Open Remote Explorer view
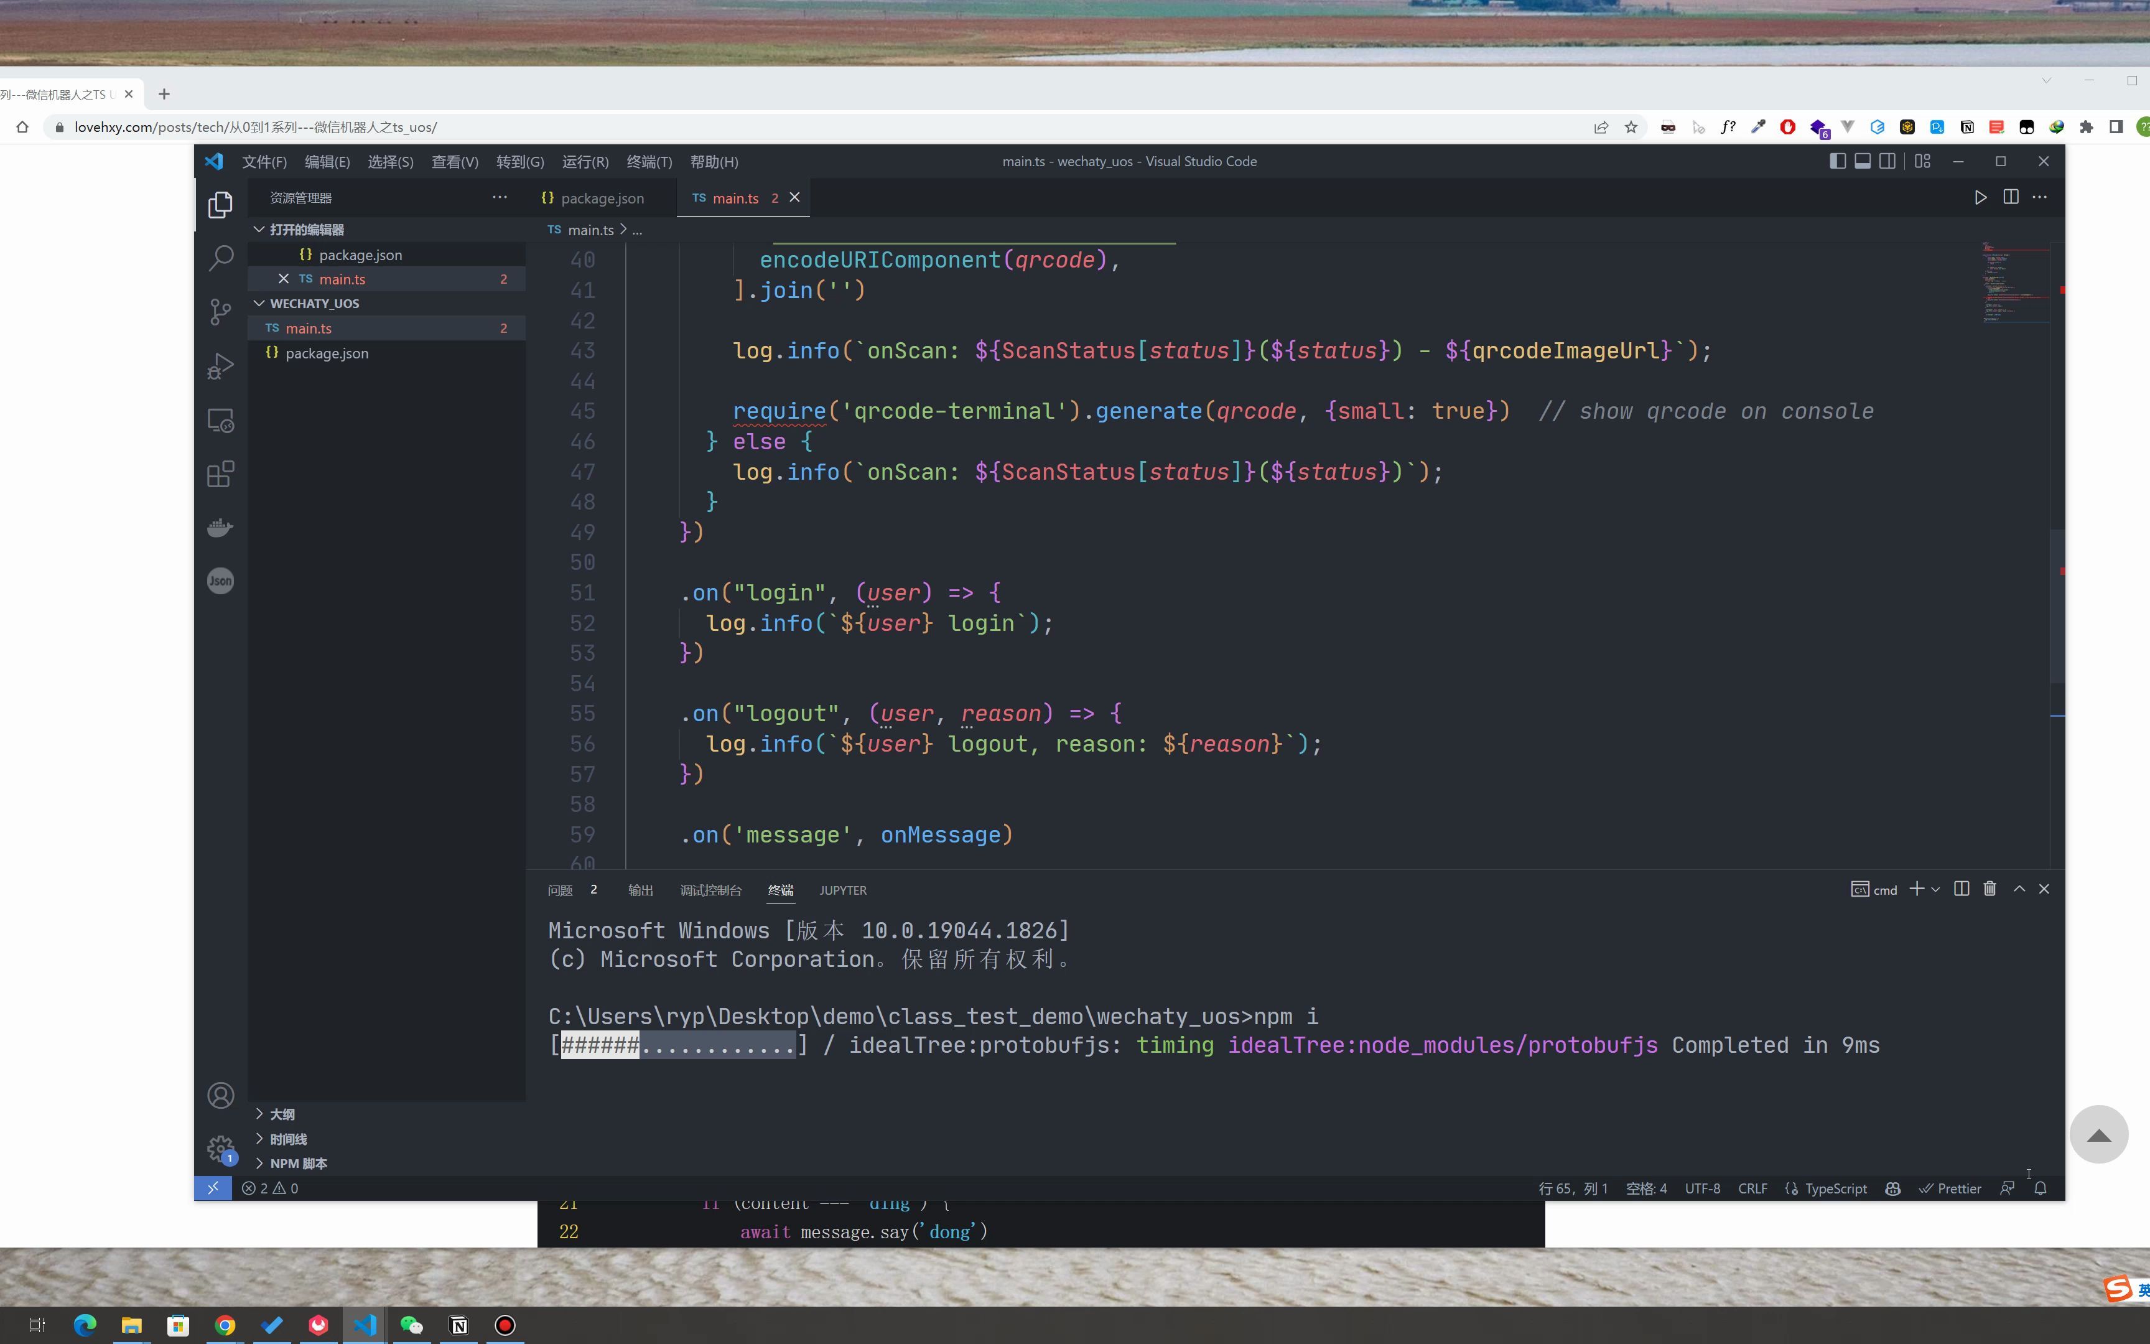This screenshot has width=2150, height=1344. (220, 421)
